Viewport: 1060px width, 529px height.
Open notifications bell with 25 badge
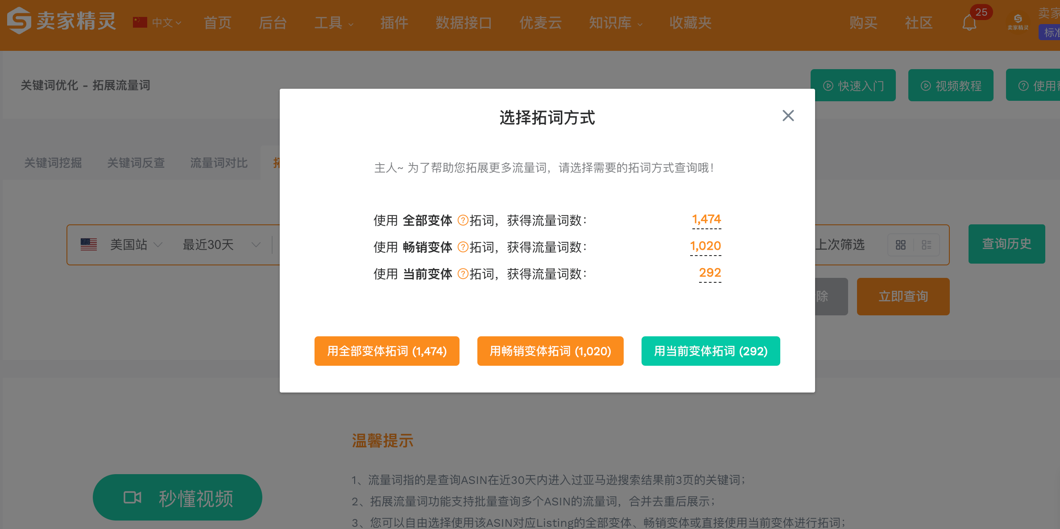pyautogui.click(x=969, y=22)
